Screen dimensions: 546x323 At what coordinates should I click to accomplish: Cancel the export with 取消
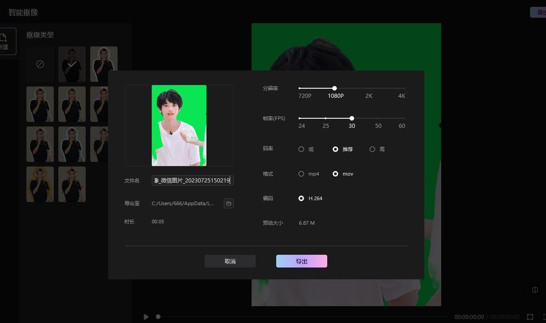[x=230, y=261]
